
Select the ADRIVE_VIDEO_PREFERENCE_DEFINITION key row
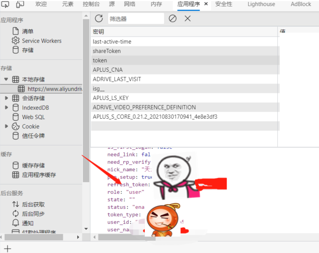pos(185,107)
